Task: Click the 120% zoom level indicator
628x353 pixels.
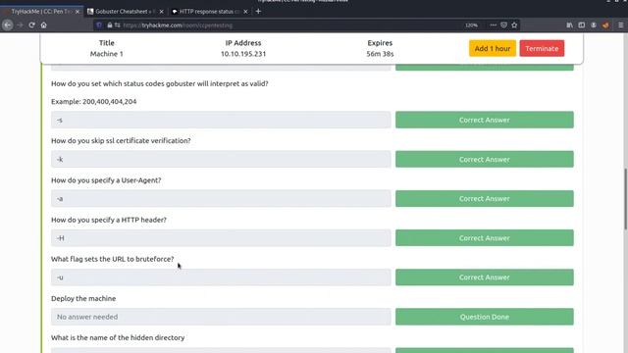Action: click(471, 25)
